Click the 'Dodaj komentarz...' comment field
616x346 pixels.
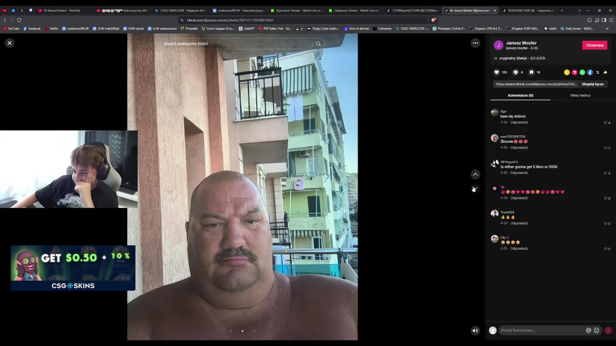pyautogui.click(x=541, y=331)
